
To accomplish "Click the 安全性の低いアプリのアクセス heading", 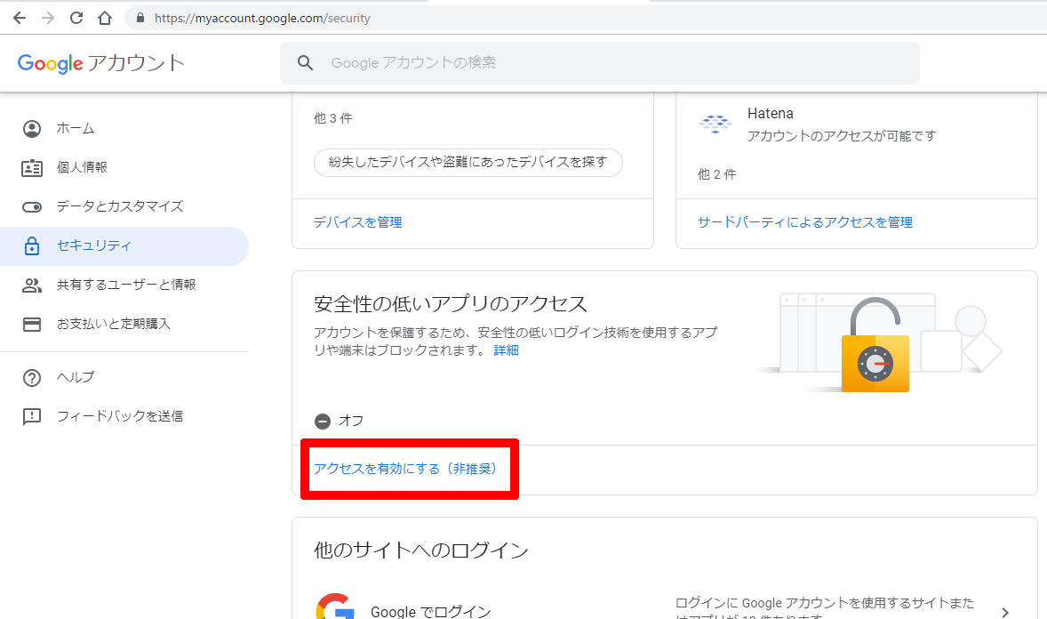I will [x=450, y=304].
